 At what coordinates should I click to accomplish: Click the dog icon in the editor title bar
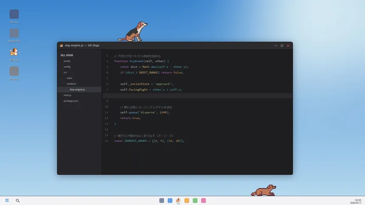point(61,46)
